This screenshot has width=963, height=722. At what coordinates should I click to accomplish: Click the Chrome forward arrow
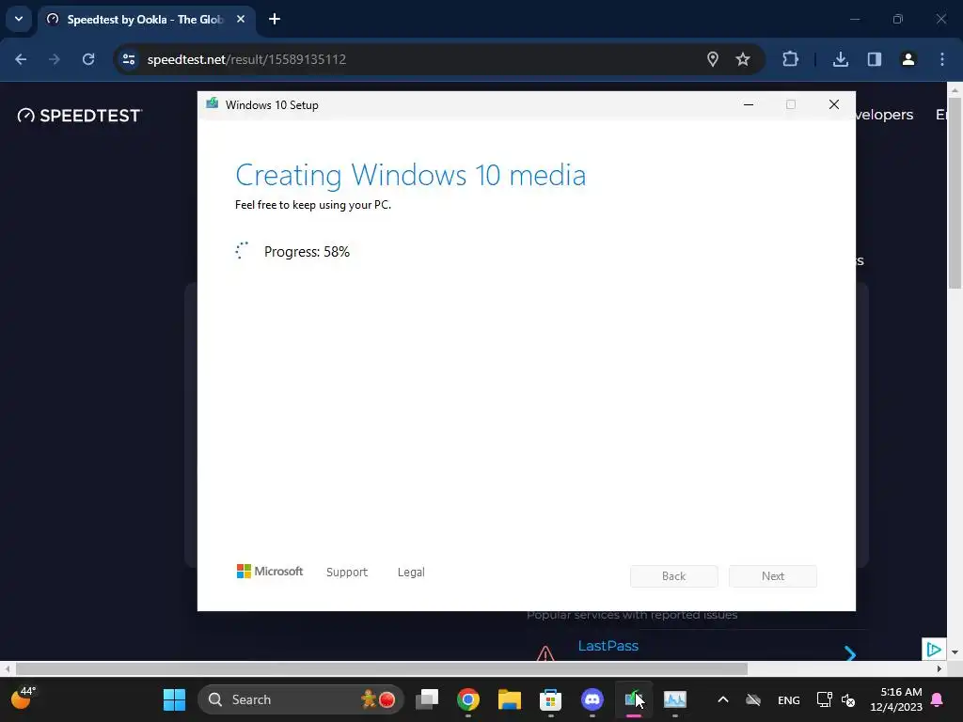(x=55, y=59)
